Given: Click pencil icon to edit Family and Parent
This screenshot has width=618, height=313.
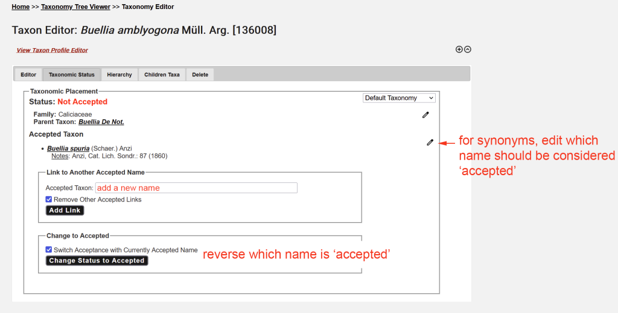Looking at the screenshot, I should [x=425, y=114].
